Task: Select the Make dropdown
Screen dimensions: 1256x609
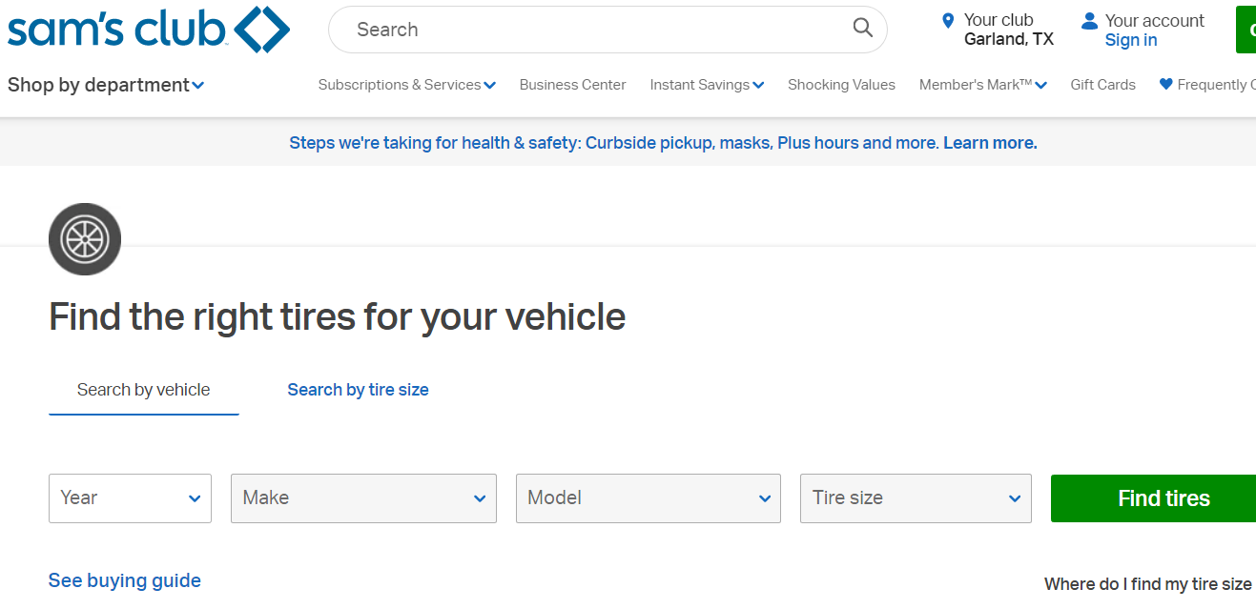Action: pos(363,498)
